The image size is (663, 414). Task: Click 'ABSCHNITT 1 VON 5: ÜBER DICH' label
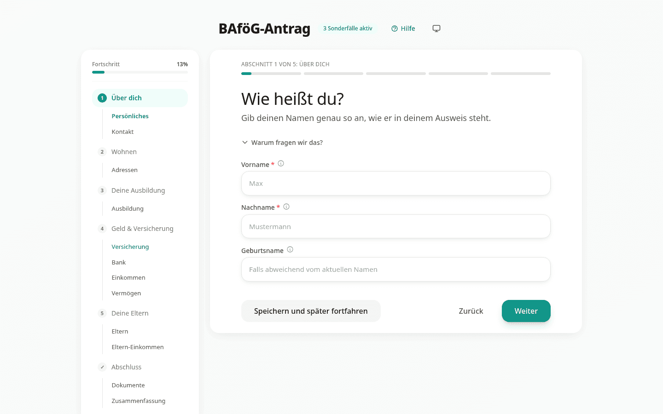[285, 64]
